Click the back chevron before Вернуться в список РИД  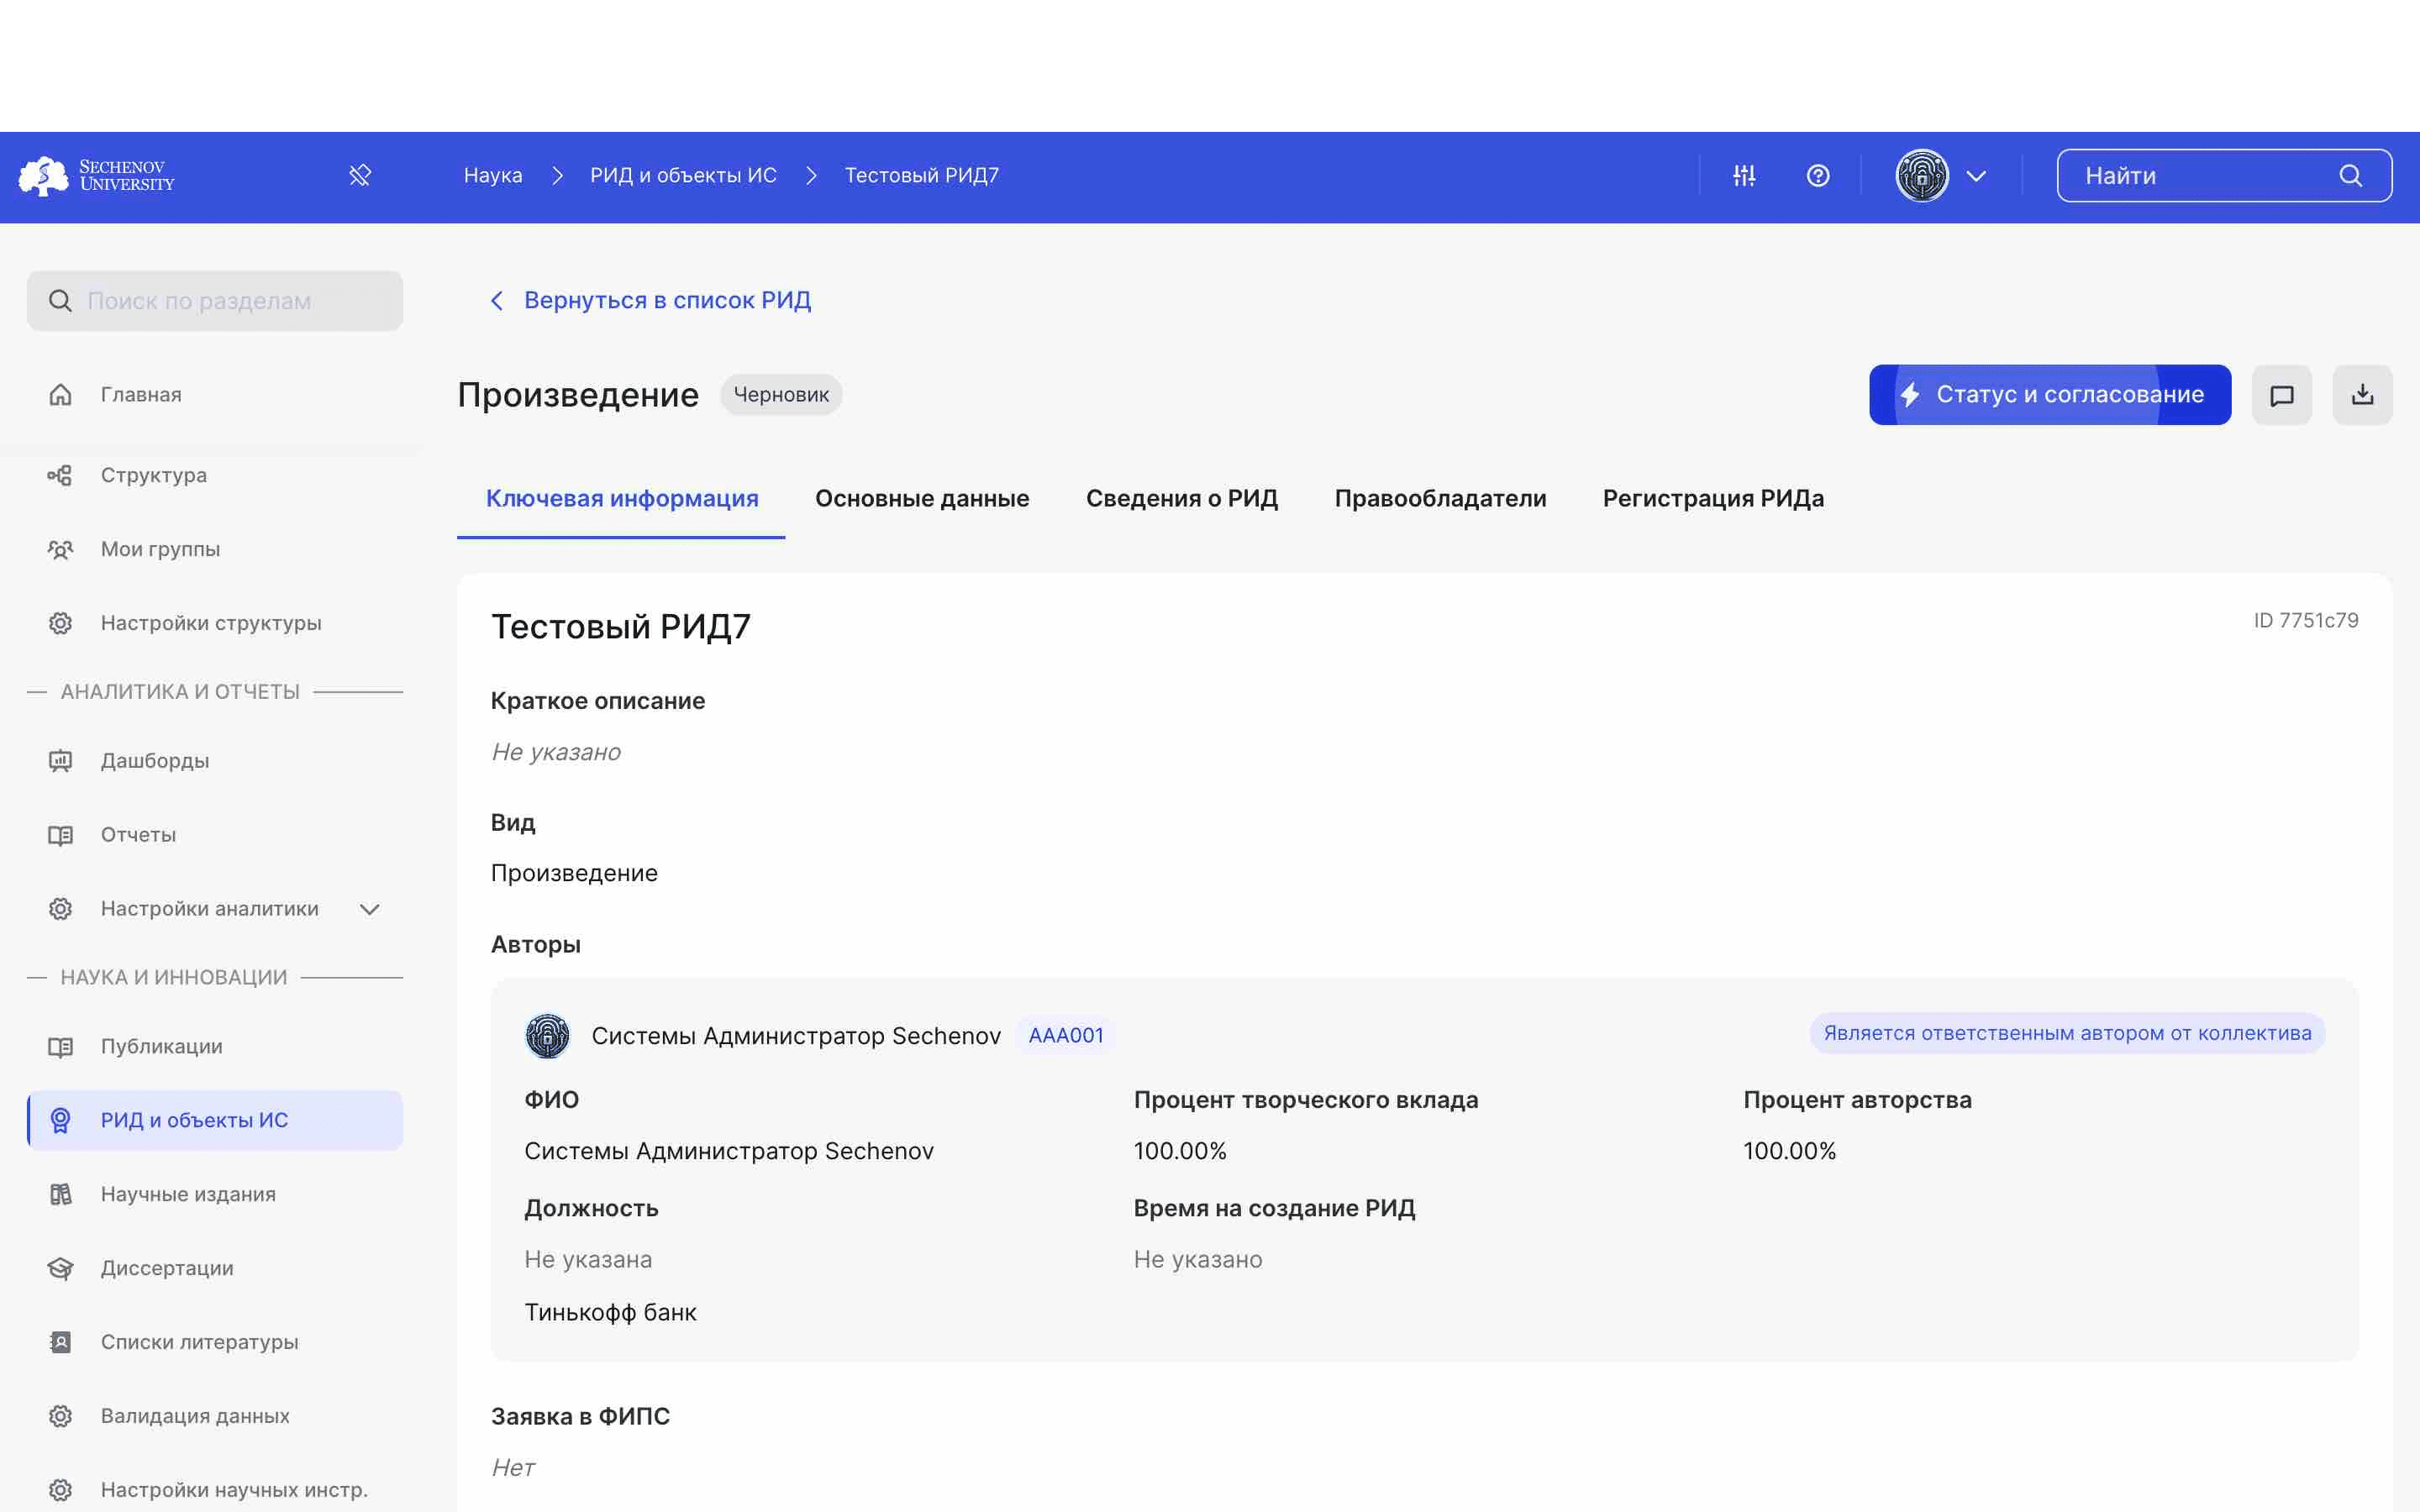497,301
